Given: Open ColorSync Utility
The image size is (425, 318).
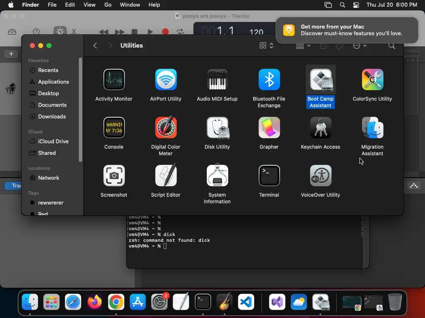Looking at the screenshot, I should click(x=372, y=79).
